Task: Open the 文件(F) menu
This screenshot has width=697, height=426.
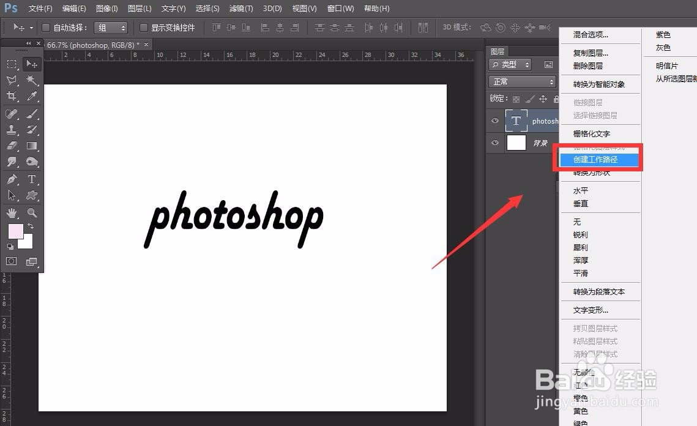Action: (40, 9)
